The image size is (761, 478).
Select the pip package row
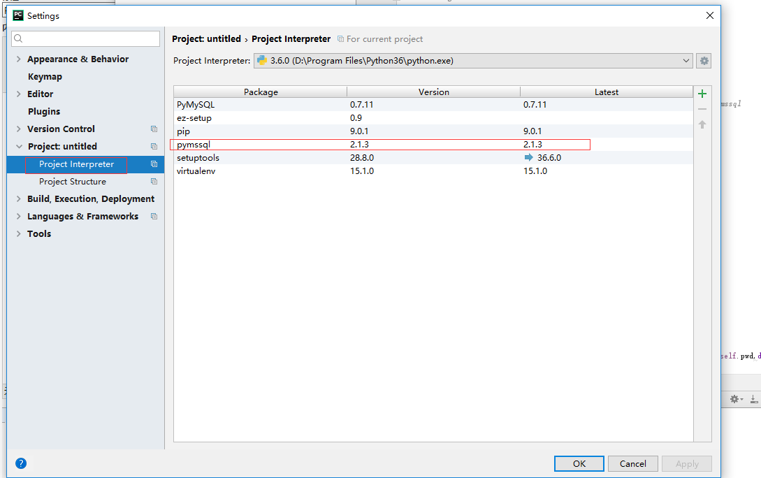click(433, 131)
